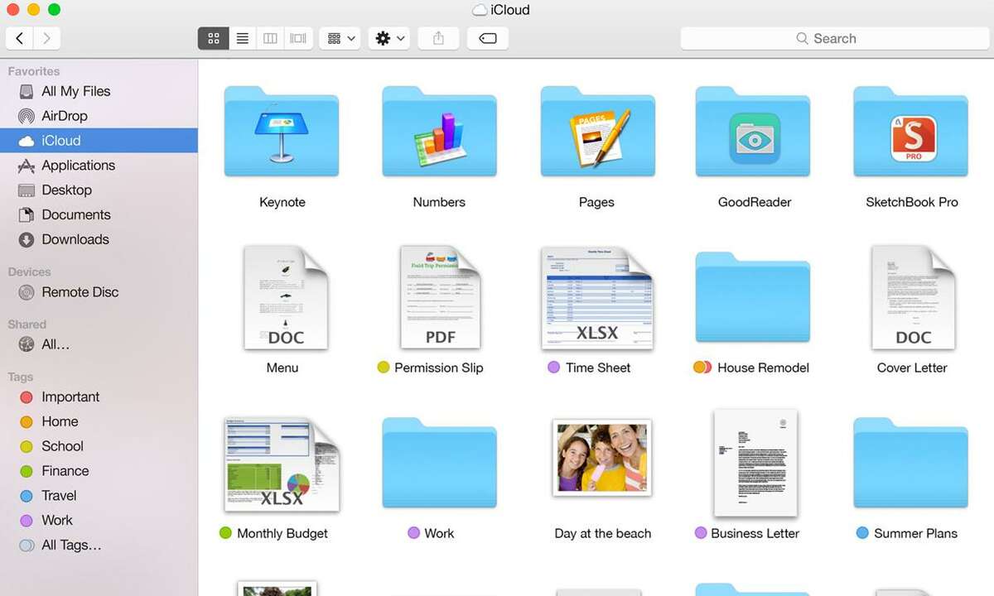Open the Numbers folder
Image resolution: width=994 pixels, height=596 pixels.
point(439,132)
